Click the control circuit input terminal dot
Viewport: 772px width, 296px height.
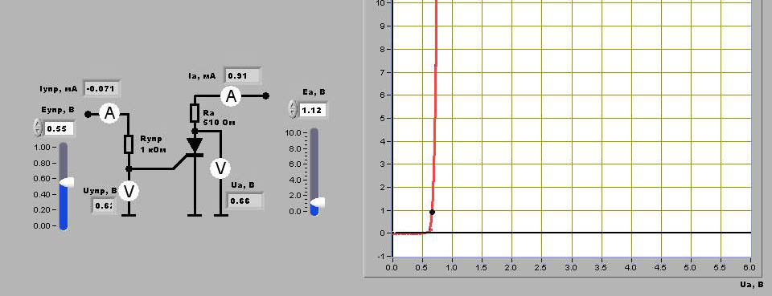pos(88,115)
